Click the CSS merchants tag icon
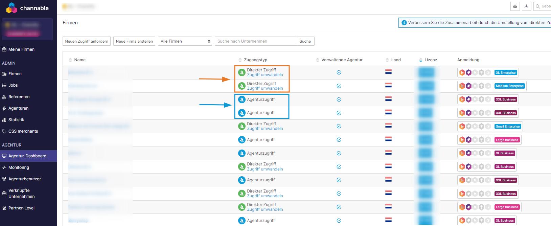551x226 pixels. 4,131
